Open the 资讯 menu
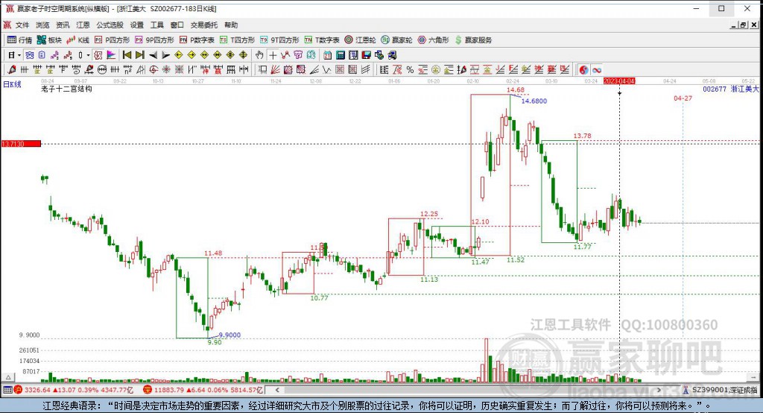Viewport: 763px width, 413px height. click(63, 25)
